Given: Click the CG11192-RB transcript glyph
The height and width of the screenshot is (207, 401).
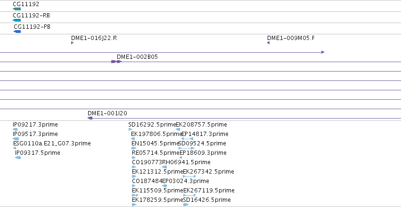Looking at the screenshot, I should coord(16,20).
